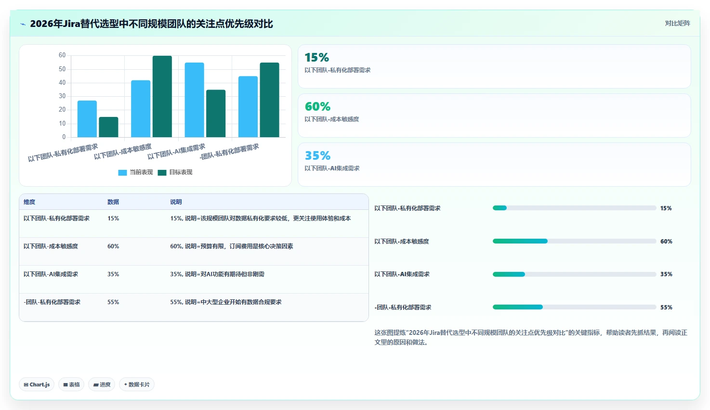710x410 pixels.
Task: Click the description 对AI功能有期待但非刚需
Action: pyautogui.click(x=217, y=274)
